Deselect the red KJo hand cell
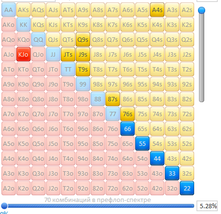Screen dimensions: 221x214 click(x=23, y=54)
